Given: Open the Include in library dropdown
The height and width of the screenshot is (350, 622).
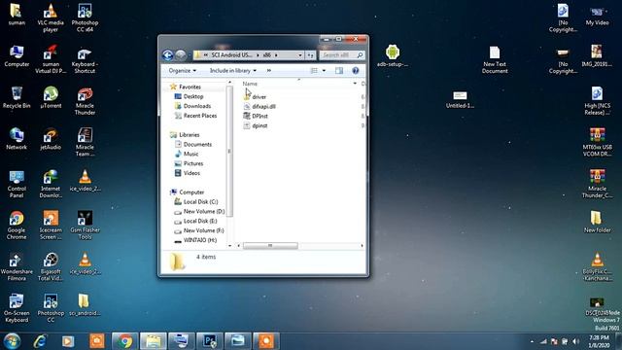Looking at the screenshot, I should coord(233,71).
